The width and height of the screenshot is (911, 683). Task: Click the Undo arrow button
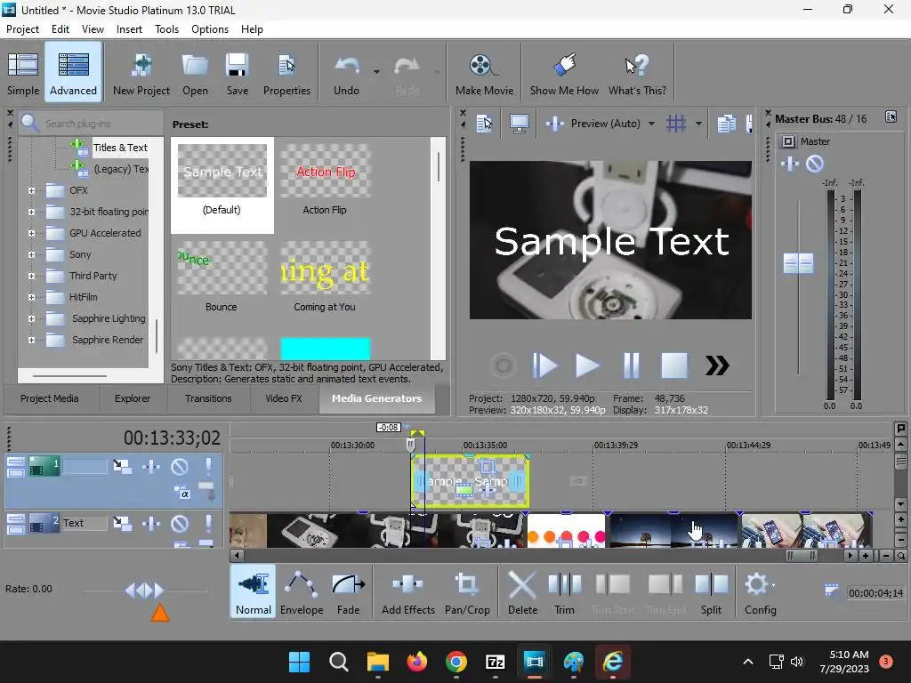point(346,73)
